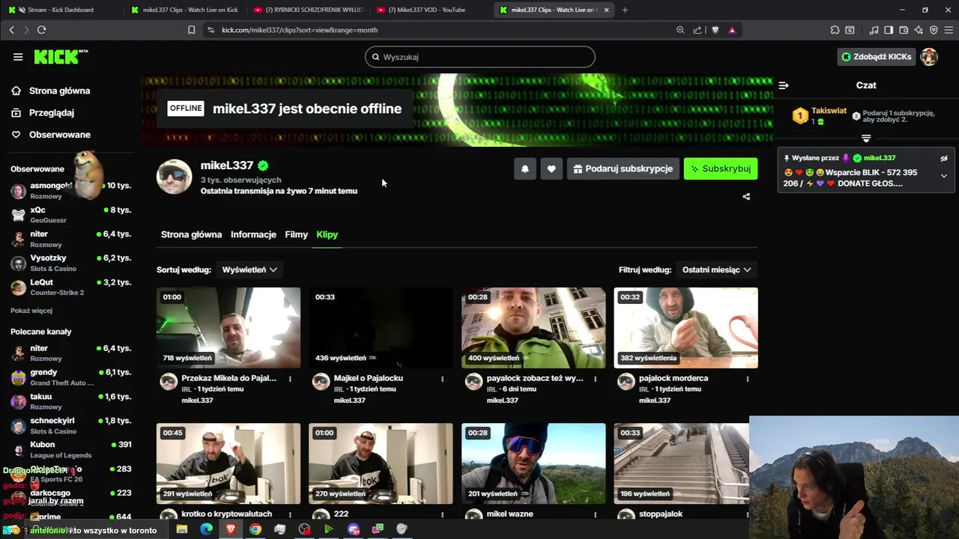Open options for payalock zobacz clip
959x539 pixels.
(x=595, y=379)
